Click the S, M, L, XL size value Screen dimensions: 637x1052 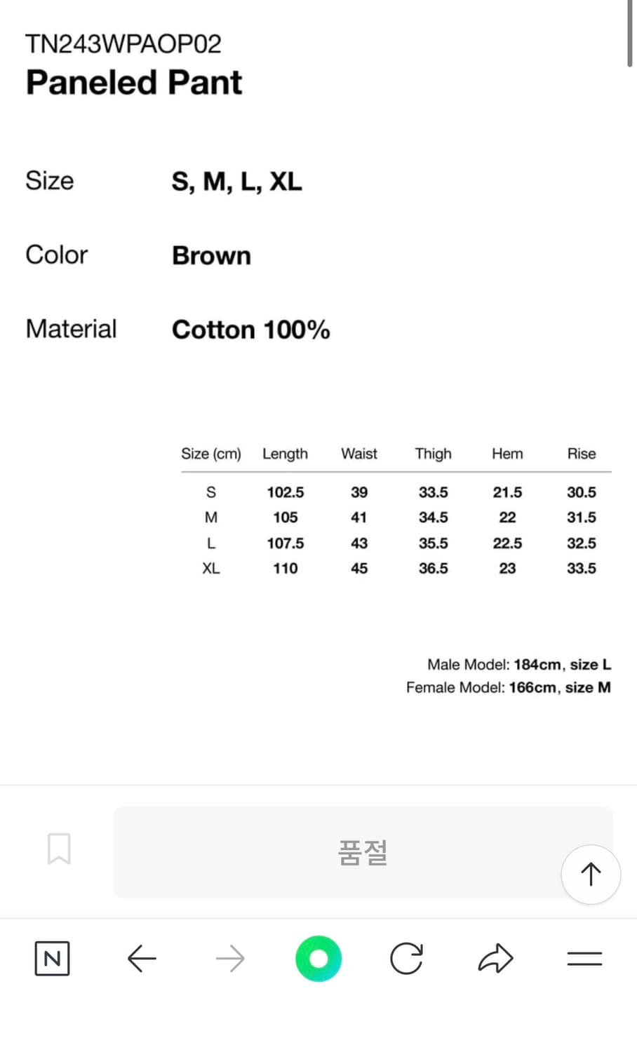236,182
